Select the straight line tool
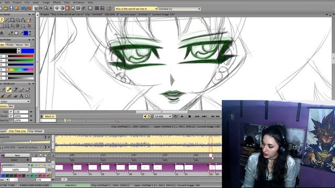Screen dimensions: 335x188 pyautogui.click(x=7, y=20)
